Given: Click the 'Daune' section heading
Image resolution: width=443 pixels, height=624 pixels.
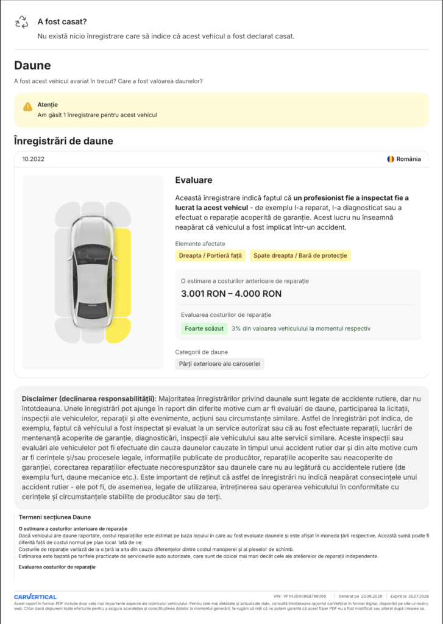Looking at the screenshot, I should point(32,65).
